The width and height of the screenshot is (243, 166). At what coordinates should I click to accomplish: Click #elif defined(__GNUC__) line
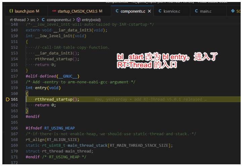52,76
